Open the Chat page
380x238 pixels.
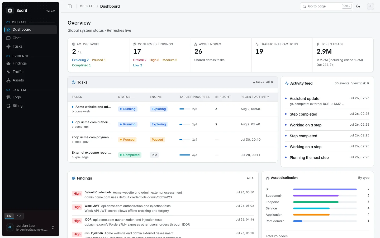coord(31,38)
